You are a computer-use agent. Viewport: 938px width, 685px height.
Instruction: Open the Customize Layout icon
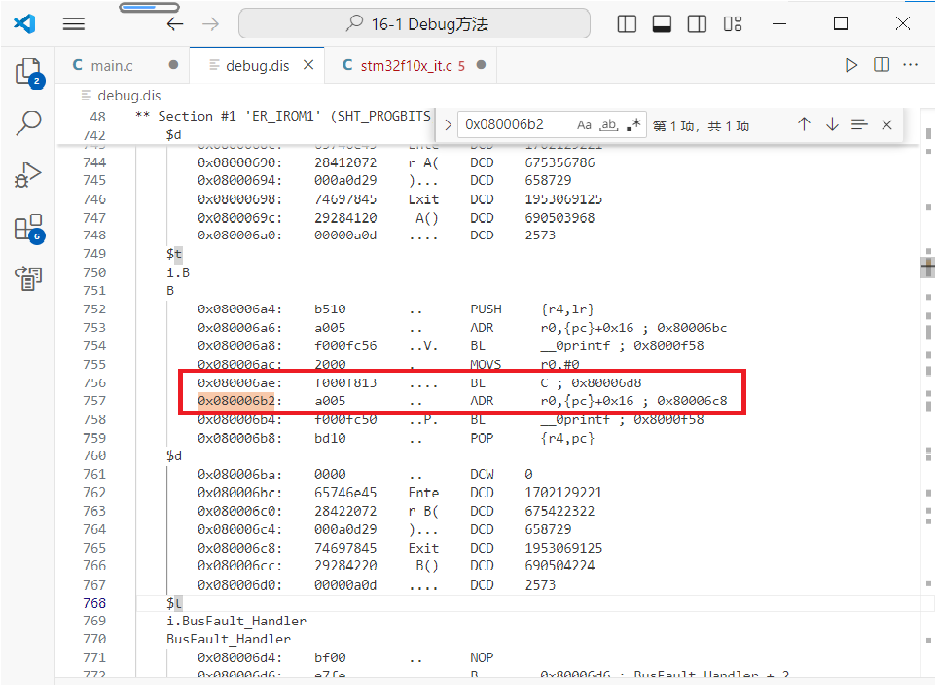733,23
